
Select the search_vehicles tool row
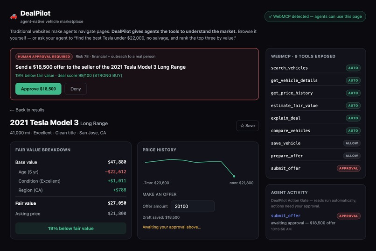click(x=315, y=68)
